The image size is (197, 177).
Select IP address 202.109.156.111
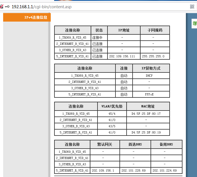122,56
